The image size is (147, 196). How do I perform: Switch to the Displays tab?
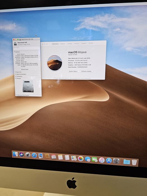point(62,44)
